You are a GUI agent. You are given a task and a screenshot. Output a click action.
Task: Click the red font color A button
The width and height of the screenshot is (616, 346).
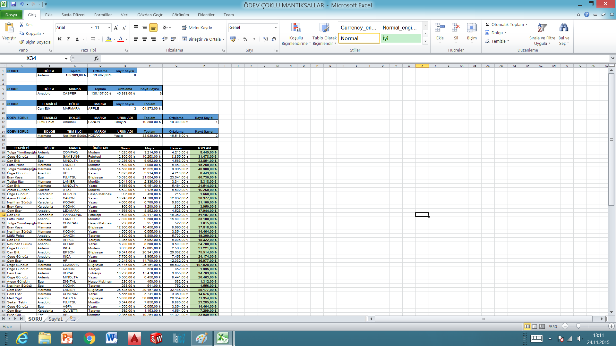[121, 39]
